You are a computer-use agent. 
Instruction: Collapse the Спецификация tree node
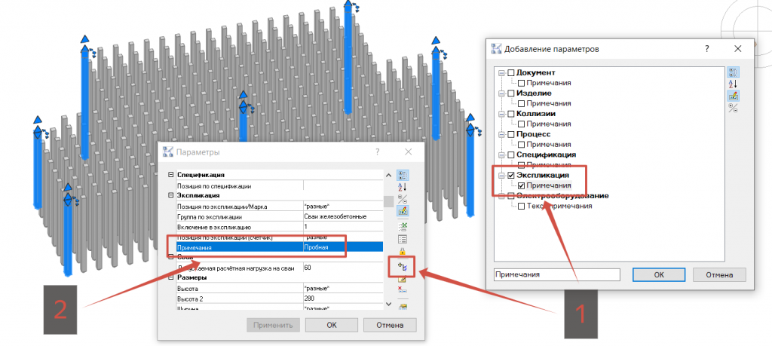tap(501, 155)
